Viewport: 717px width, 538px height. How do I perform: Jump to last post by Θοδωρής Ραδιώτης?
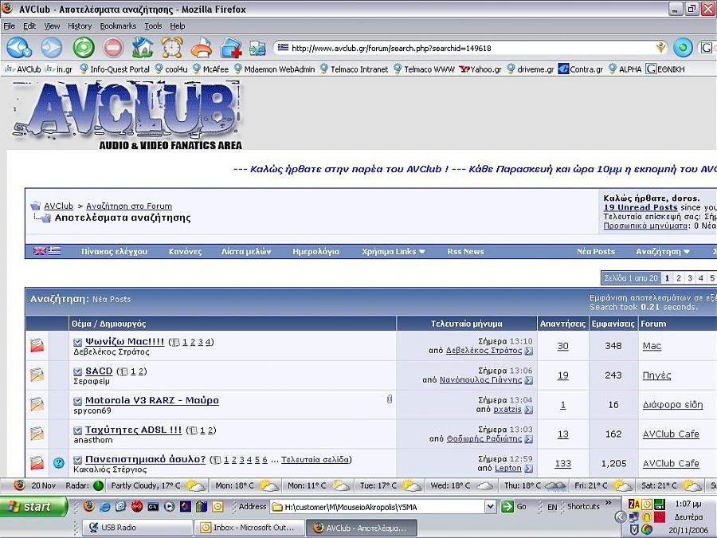pyautogui.click(x=529, y=438)
